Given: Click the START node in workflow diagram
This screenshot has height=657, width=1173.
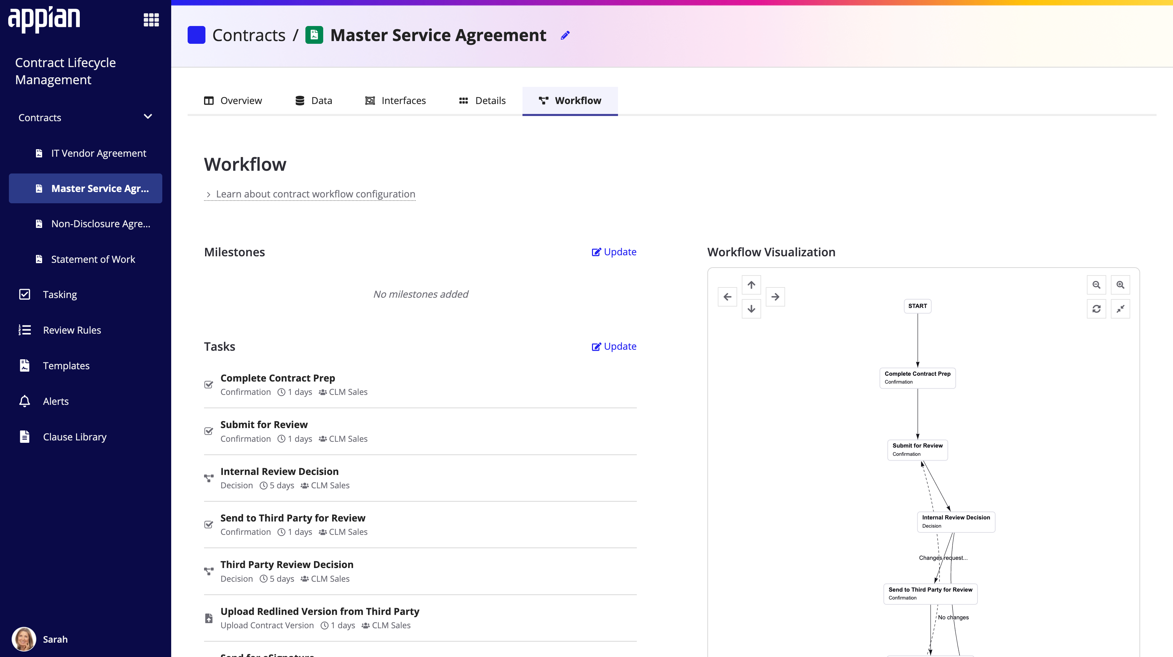Looking at the screenshot, I should (917, 306).
